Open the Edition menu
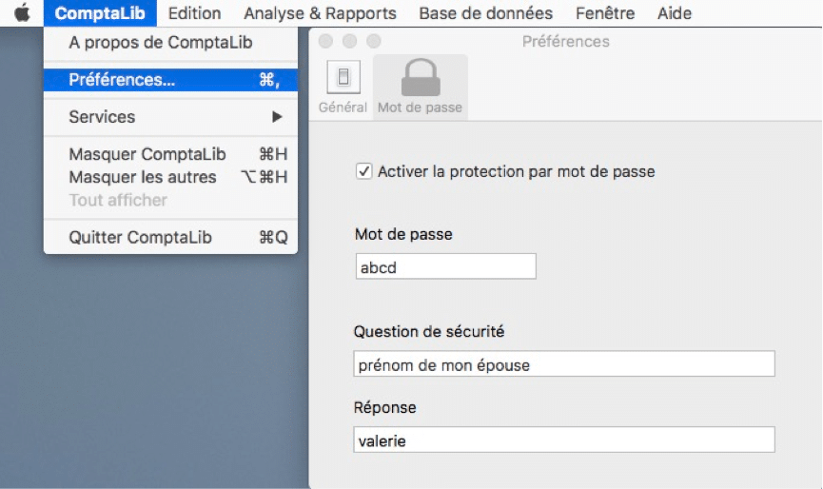 [x=194, y=13]
